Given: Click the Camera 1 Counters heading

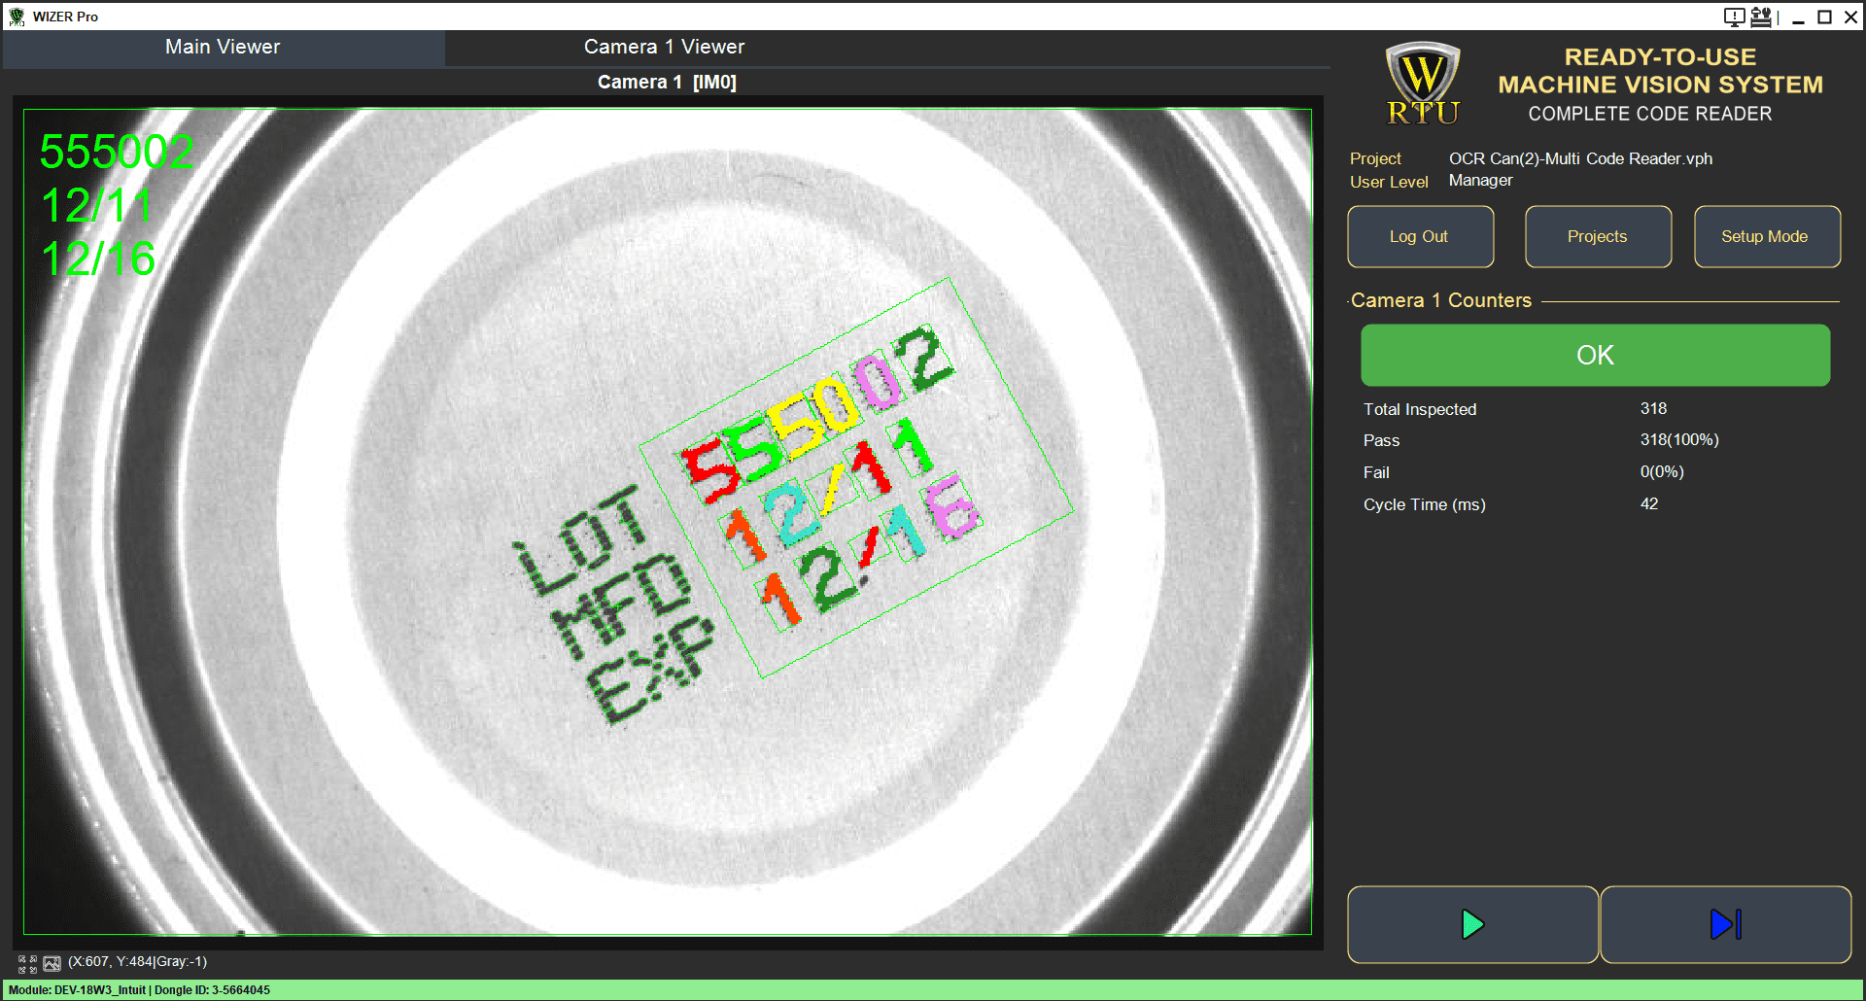Looking at the screenshot, I should point(1440,301).
